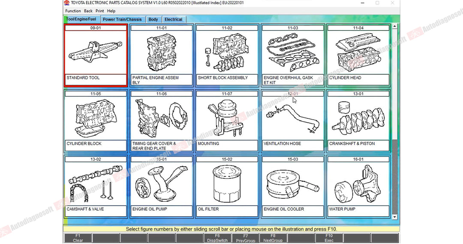The width and height of the screenshot is (463, 244).
Task: Open the Cylinder Block illustration
Action: click(96, 118)
